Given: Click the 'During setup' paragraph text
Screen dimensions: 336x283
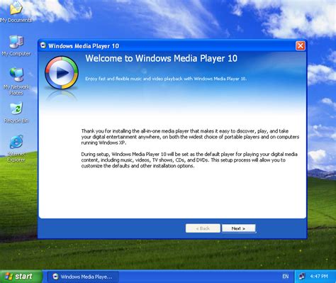Looking at the screenshot, I should coord(189,160).
